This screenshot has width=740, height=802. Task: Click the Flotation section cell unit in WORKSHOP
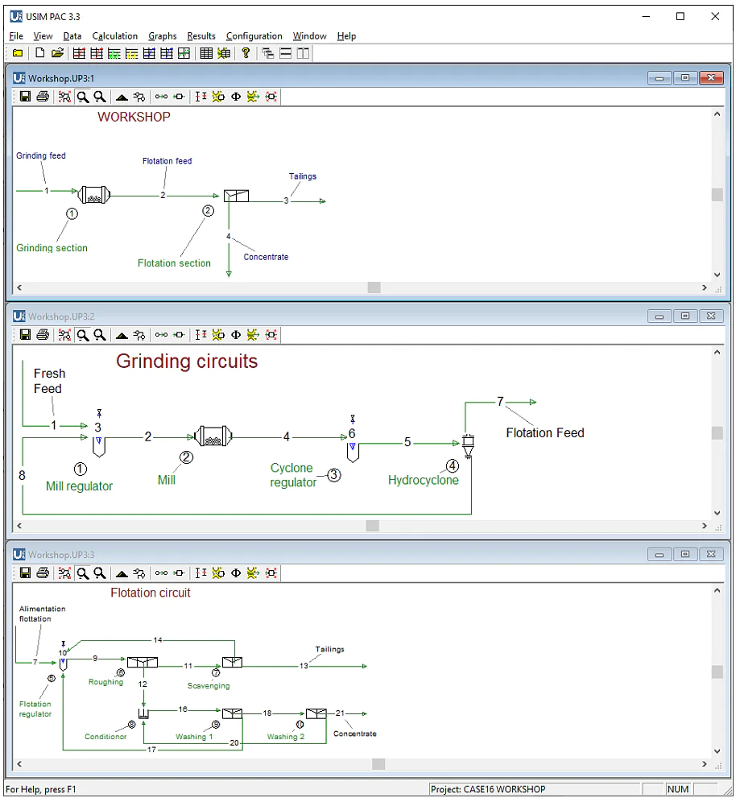pos(236,196)
